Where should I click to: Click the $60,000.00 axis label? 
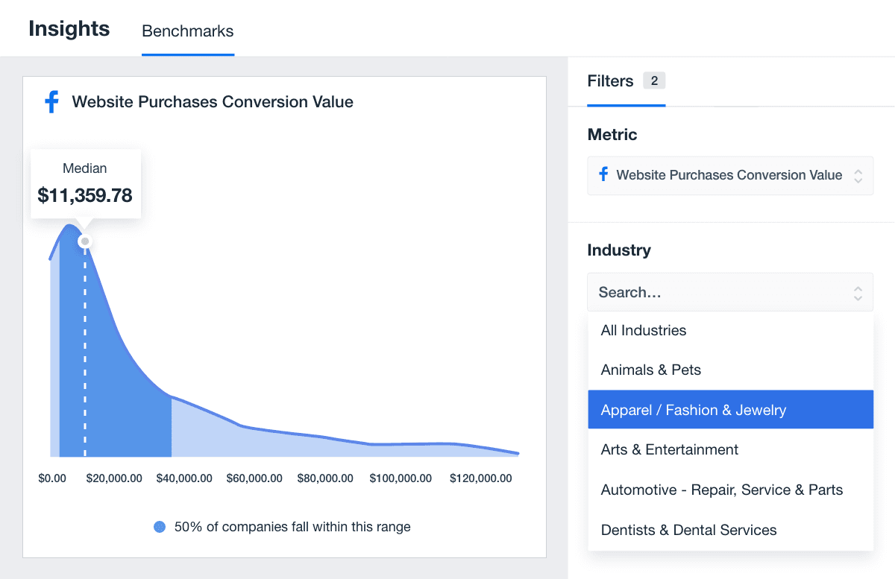coord(254,478)
